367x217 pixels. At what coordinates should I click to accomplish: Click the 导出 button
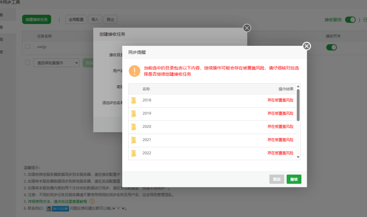[x=110, y=20]
